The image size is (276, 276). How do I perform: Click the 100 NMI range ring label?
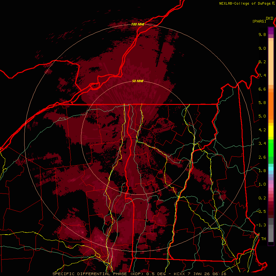(138, 24)
